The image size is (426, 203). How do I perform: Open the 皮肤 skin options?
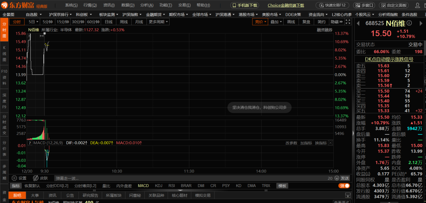click(40, 178)
